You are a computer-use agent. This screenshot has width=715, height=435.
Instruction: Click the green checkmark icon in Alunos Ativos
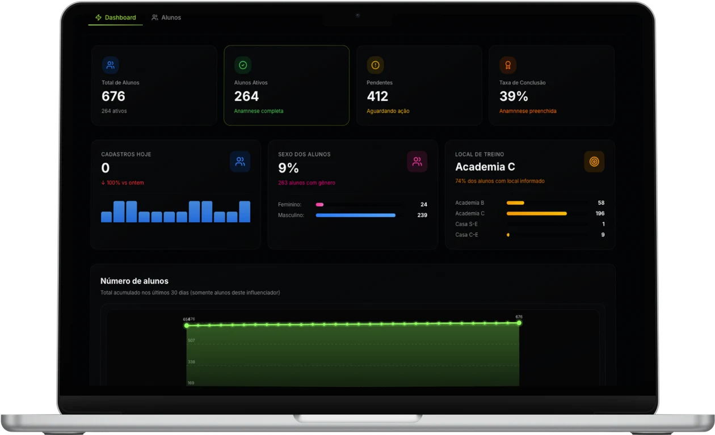(x=243, y=65)
